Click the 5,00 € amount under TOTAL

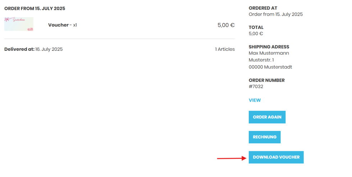[256, 34]
